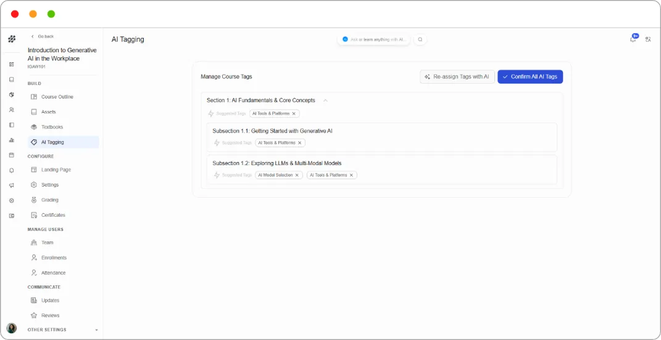Viewport: 661px width, 340px height.
Task: Focus the Ask or learn anything with AI field
Action: coord(373,39)
